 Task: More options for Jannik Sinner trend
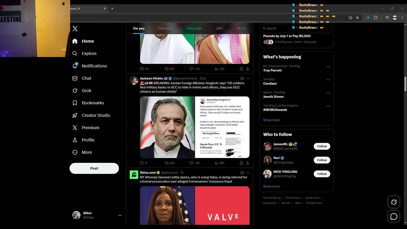[328, 93]
